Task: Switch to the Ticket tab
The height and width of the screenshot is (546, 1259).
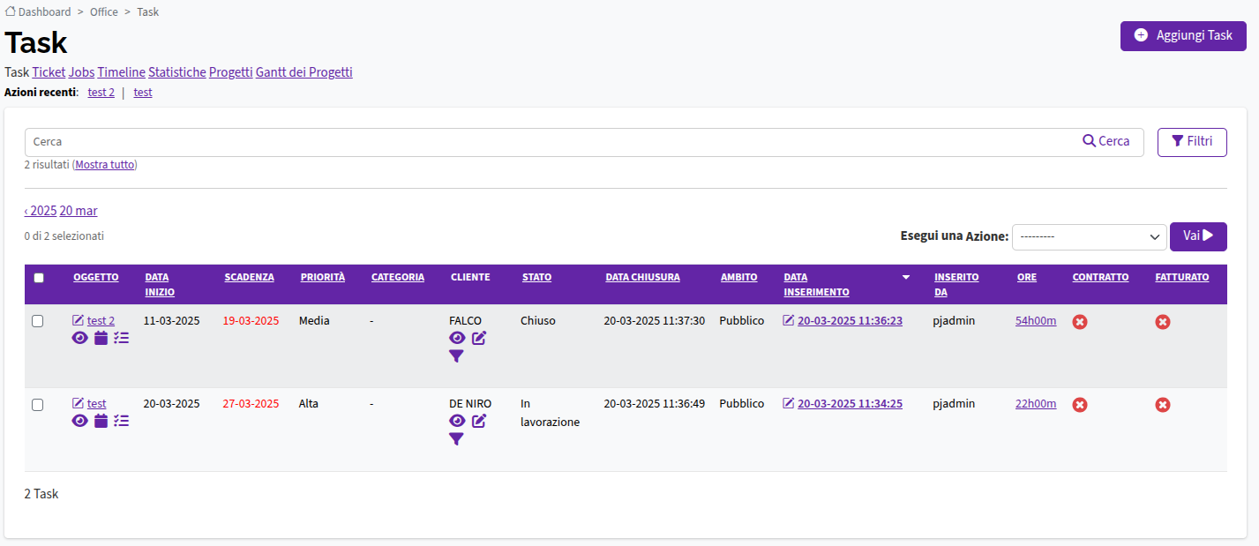Action: pos(49,72)
